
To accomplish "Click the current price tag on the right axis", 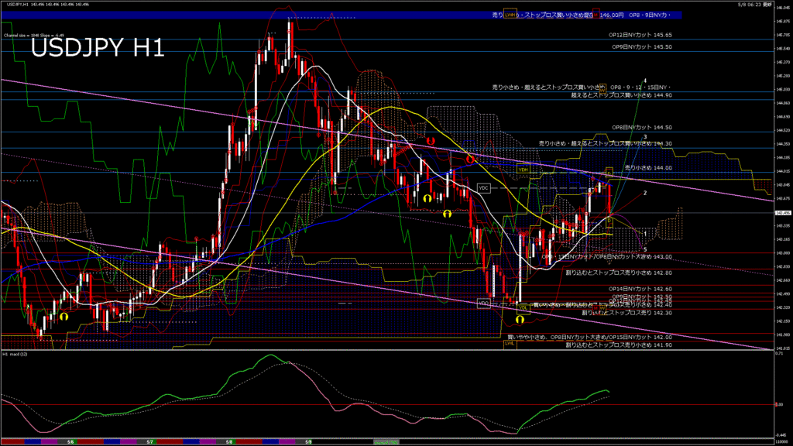I will coord(782,213).
